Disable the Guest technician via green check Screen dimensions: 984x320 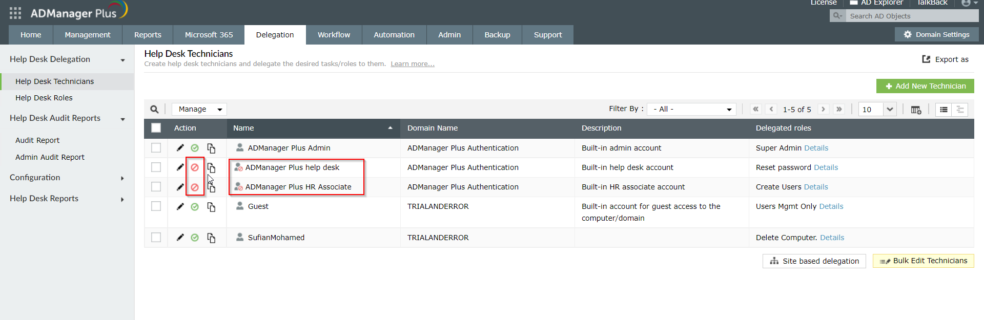195,207
